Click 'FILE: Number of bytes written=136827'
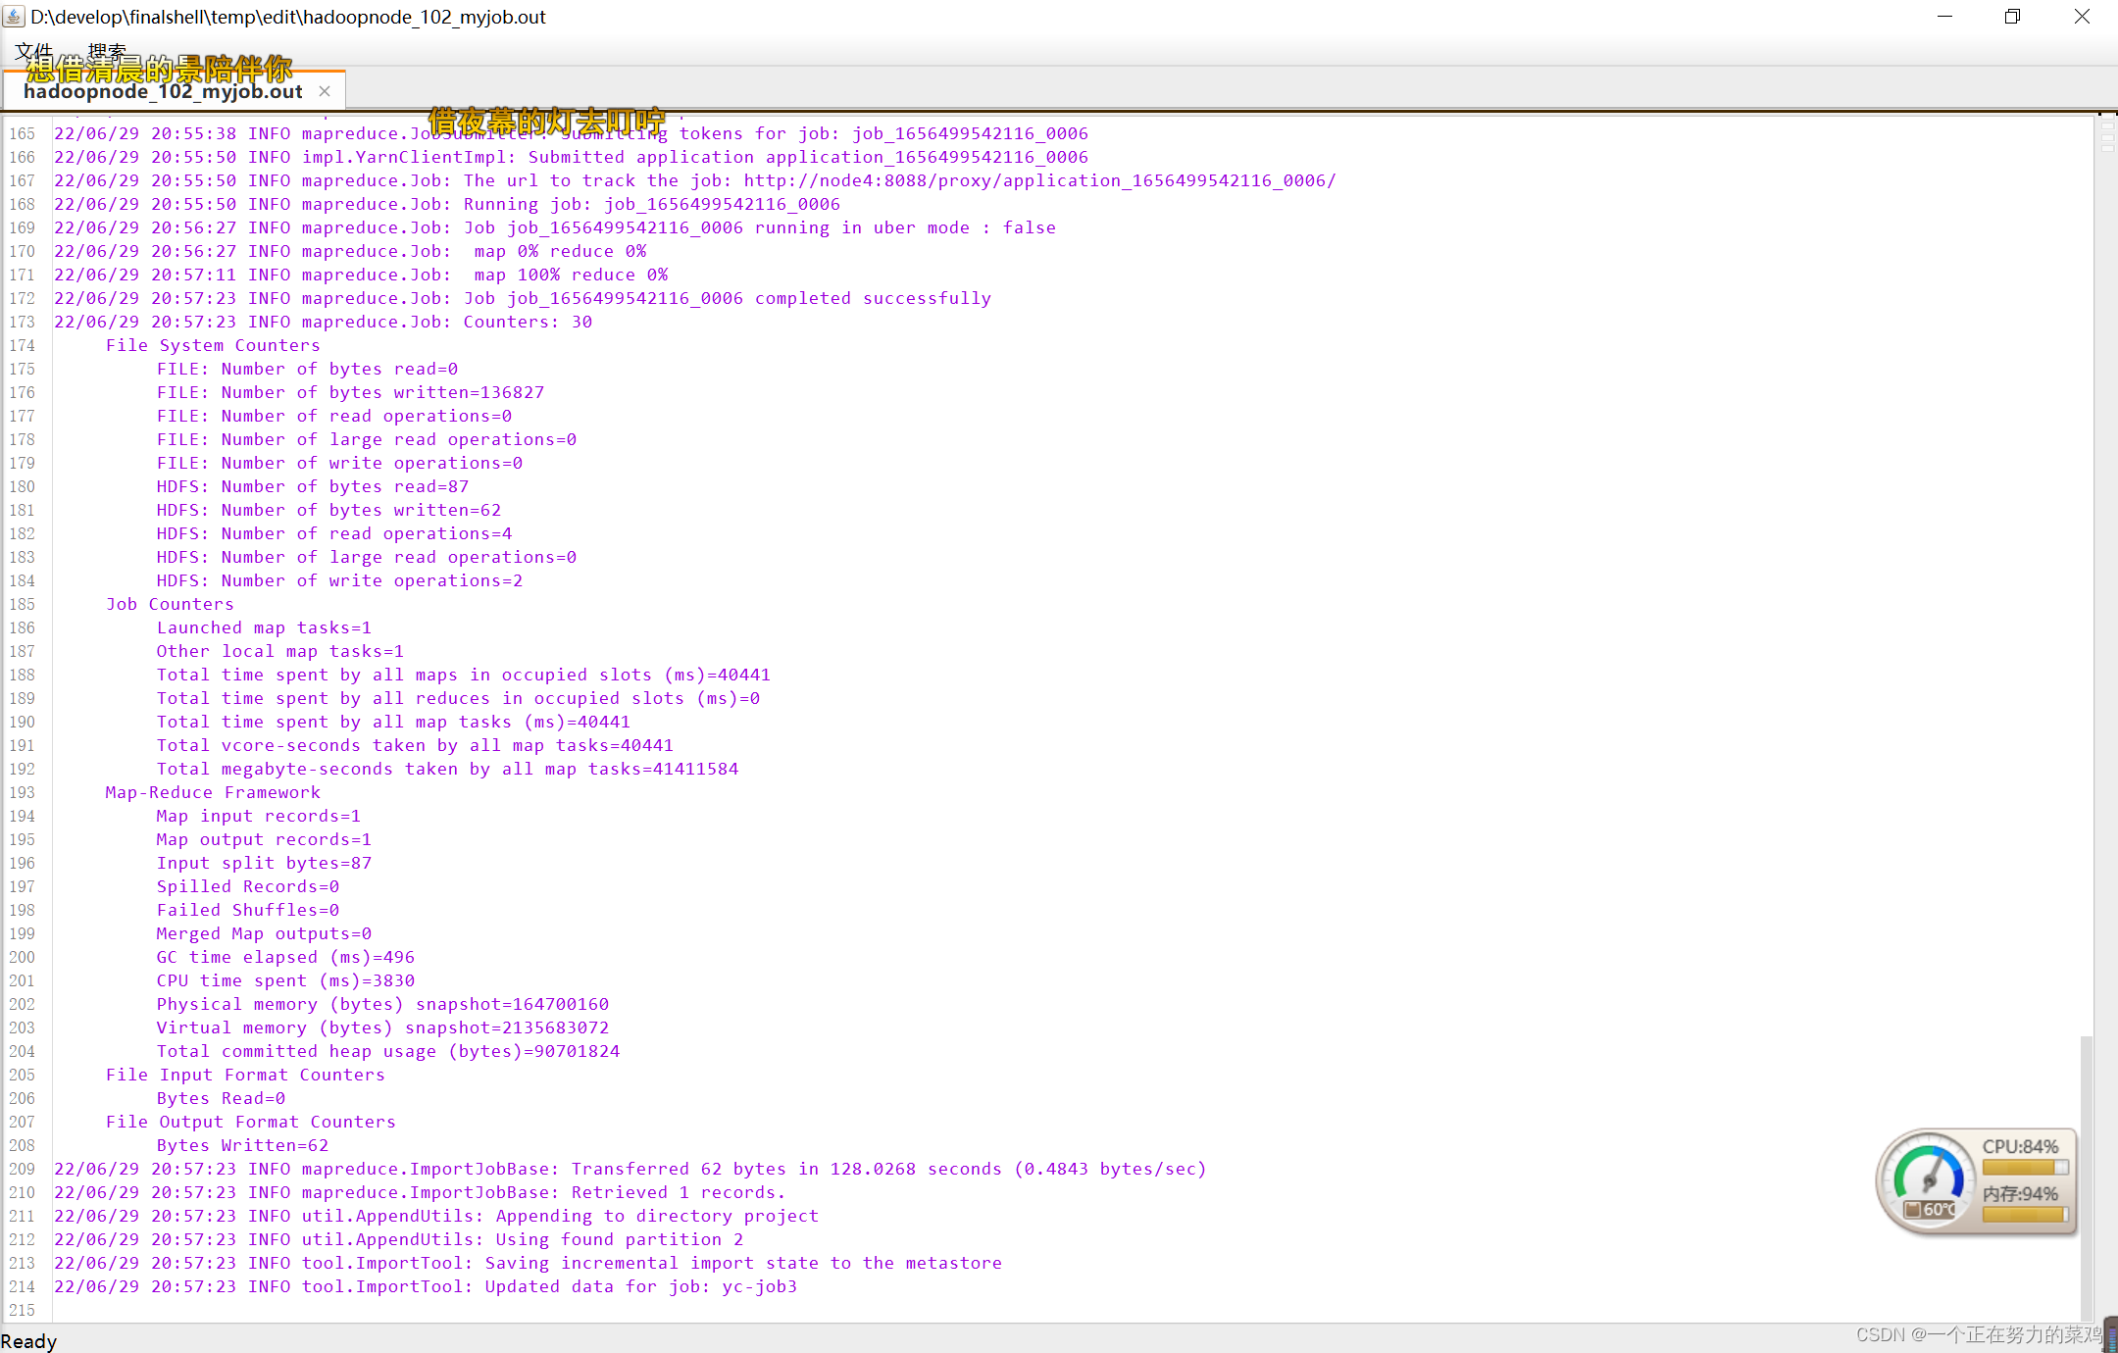This screenshot has height=1353, width=2118. point(350,392)
